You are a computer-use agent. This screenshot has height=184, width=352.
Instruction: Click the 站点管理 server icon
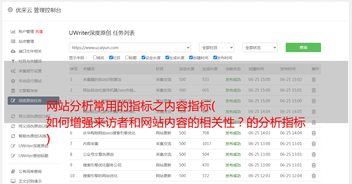(x=13, y=41)
